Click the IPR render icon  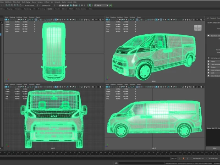(65, 5)
